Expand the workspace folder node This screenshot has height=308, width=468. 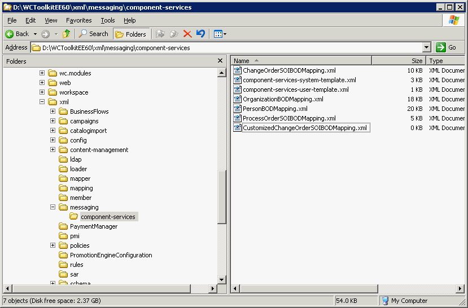point(42,92)
